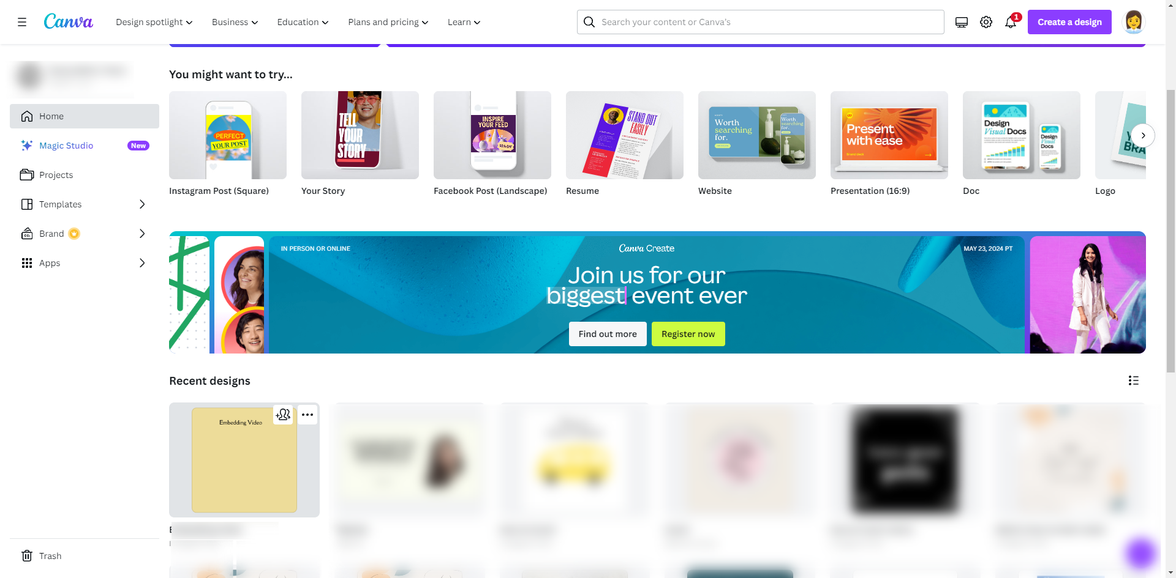Open the desktop app monitor icon
Viewport: 1176px width, 578px height.
click(x=962, y=22)
